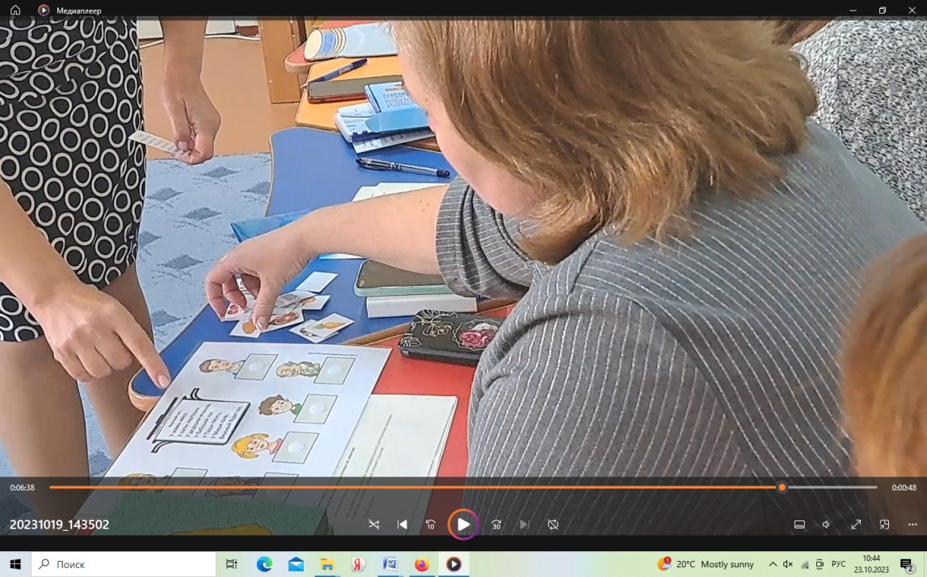The image size is (927, 577).
Task: Switch video to full screen
Action: pos(855,524)
